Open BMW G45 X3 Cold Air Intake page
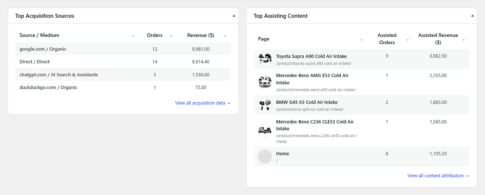 (x=307, y=102)
